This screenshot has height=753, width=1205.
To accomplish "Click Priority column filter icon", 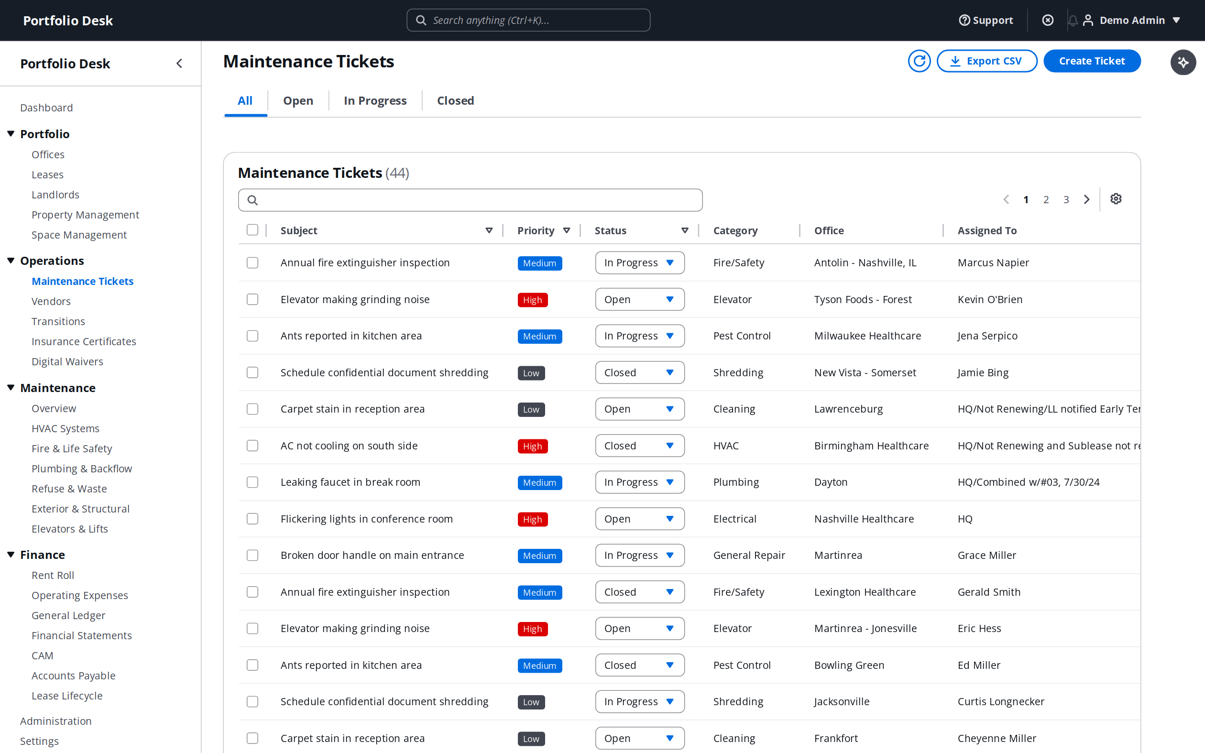I will (x=567, y=230).
